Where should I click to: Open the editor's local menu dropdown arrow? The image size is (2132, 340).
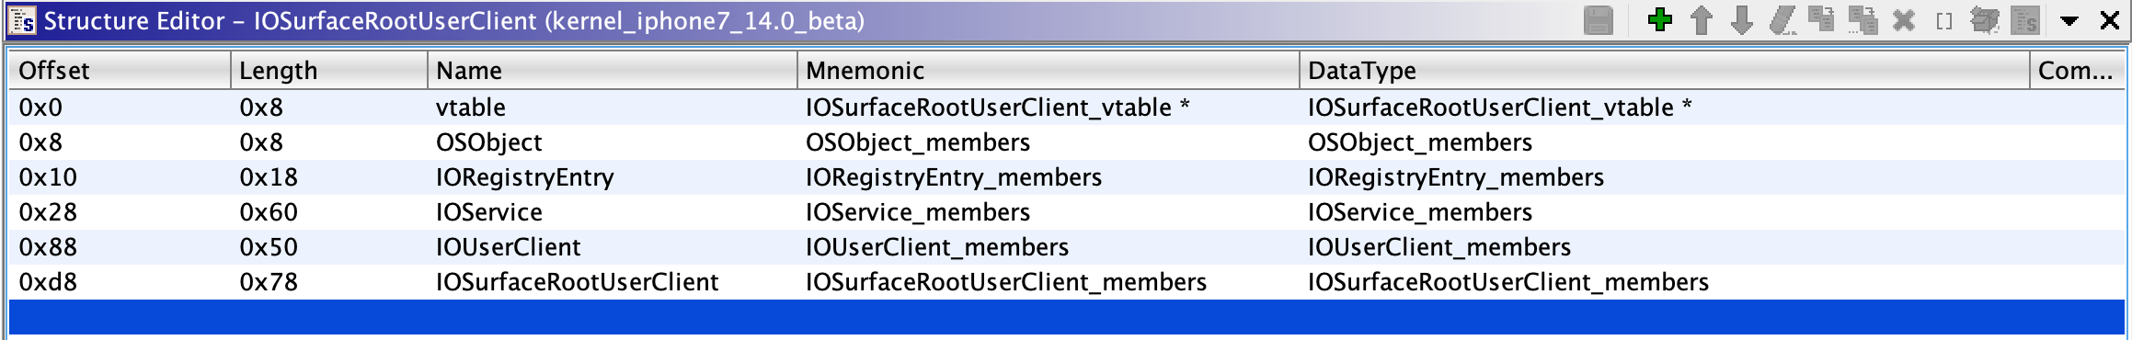(x=2069, y=20)
